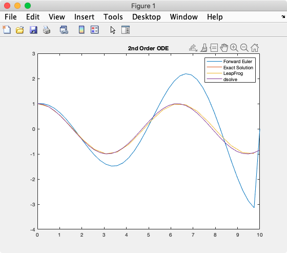
Task: Click the y-axis tick label '-4'
Action: click(33, 229)
